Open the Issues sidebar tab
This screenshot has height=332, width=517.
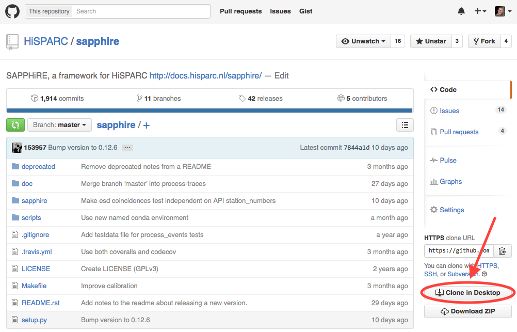(x=467, y=111)
